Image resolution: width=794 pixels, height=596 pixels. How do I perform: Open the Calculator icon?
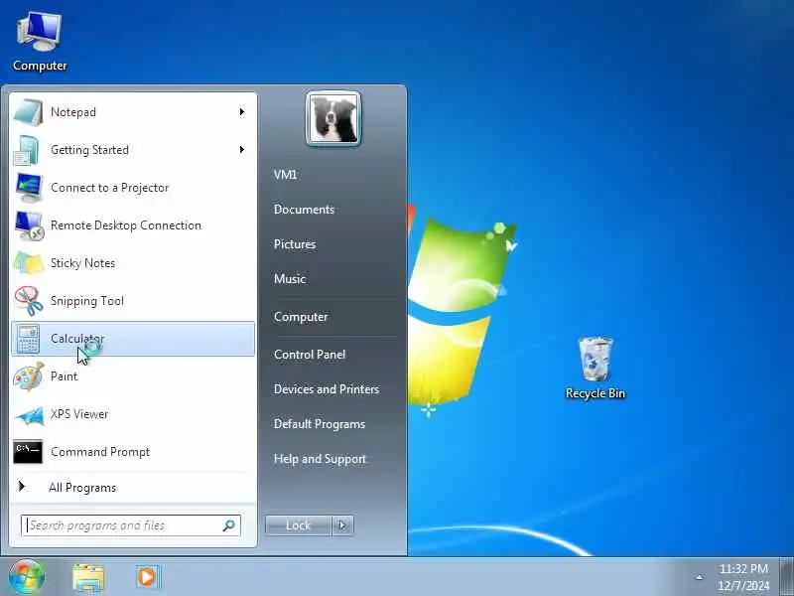28,339
